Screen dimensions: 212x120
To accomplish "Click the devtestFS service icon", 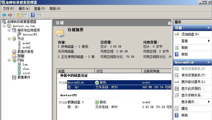I will tap(19, 34).
